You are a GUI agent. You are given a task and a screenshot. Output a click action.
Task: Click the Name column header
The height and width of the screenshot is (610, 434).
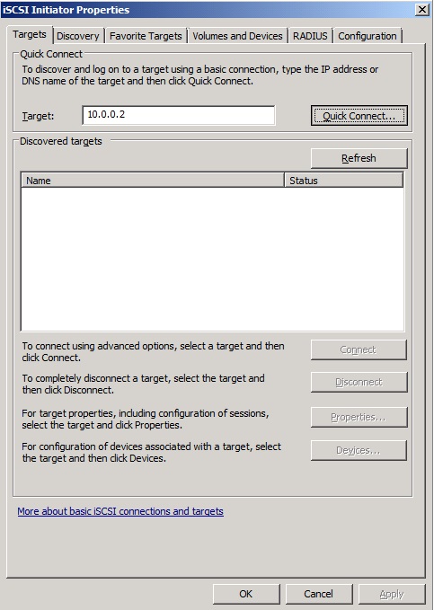153,181
